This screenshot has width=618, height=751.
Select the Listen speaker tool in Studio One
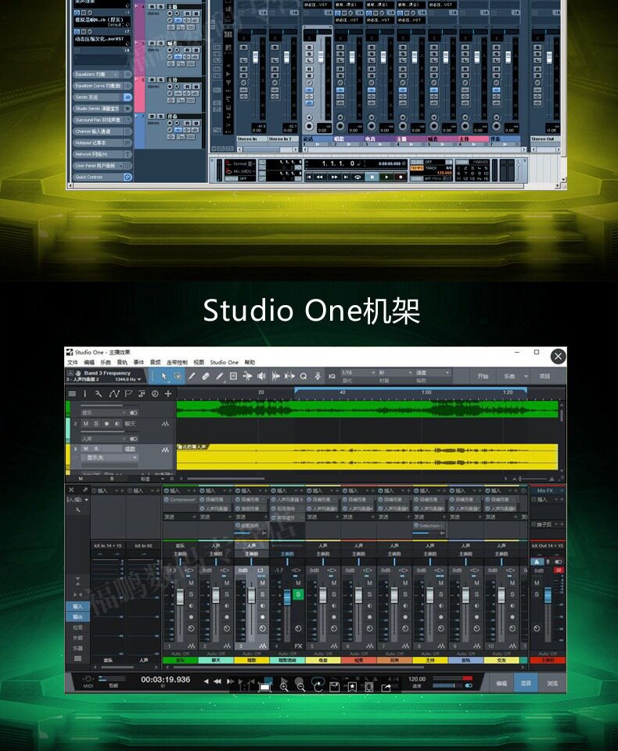[261, 376]
